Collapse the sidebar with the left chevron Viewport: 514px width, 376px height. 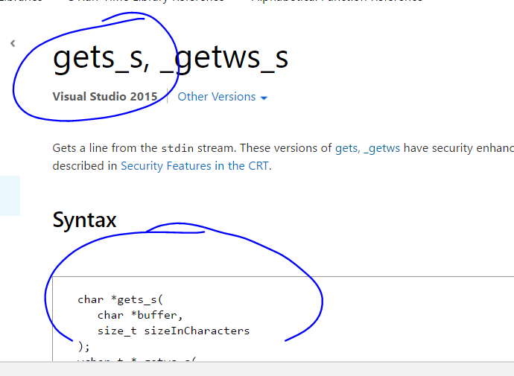[x=13, y=44]
